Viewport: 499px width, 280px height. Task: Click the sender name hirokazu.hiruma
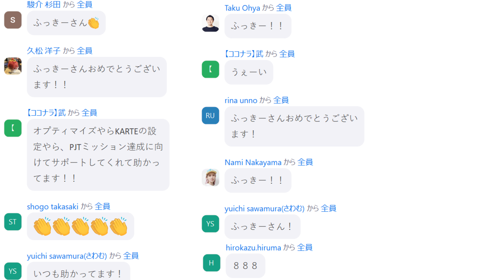[x=253, y=248]
